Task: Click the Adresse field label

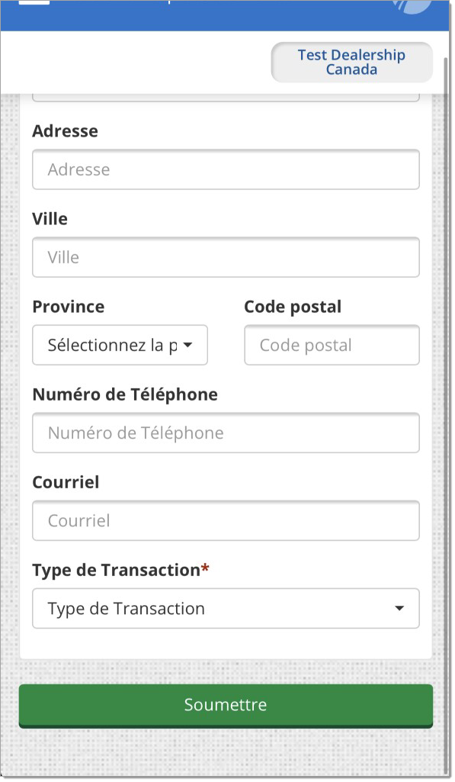Action: 66,131
